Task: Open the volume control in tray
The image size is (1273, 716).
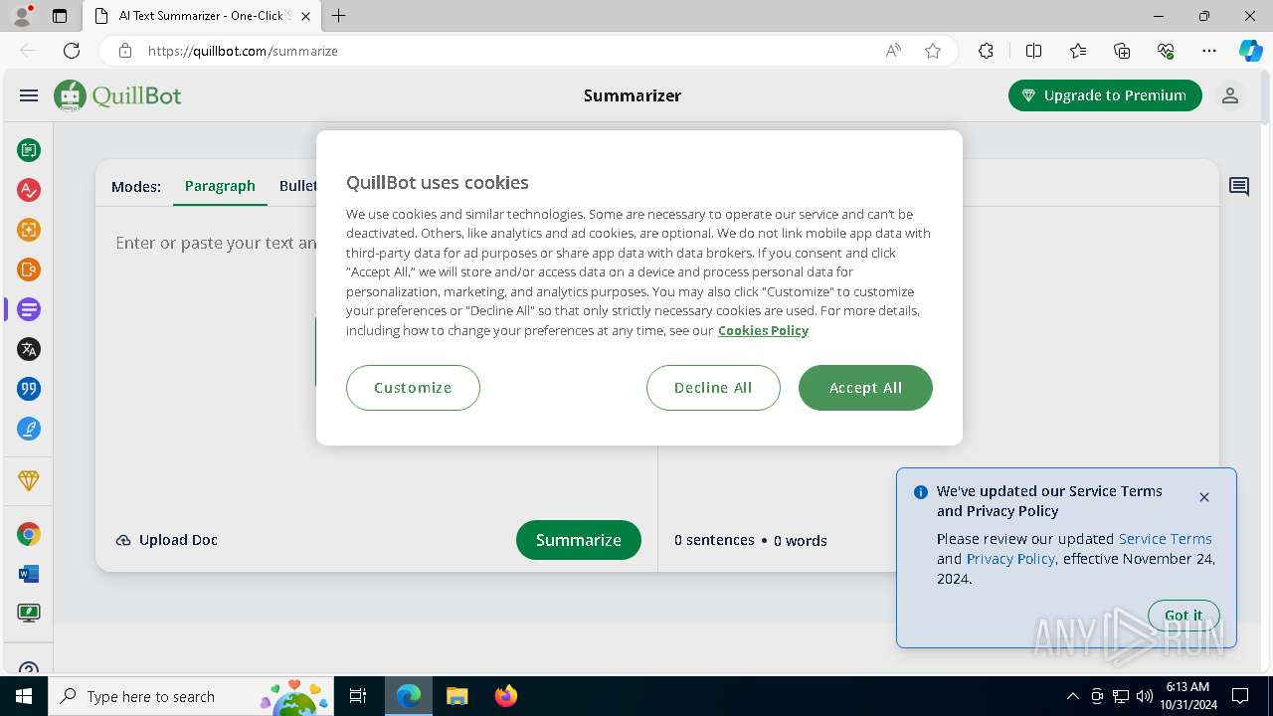Action: click(x=1145, y=696)
